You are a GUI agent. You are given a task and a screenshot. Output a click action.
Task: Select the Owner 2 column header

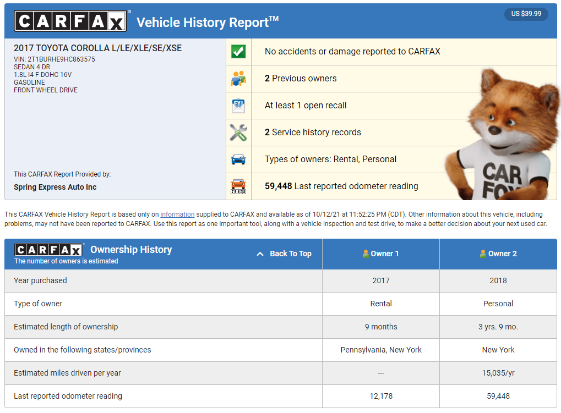click(x=498, y=254)
